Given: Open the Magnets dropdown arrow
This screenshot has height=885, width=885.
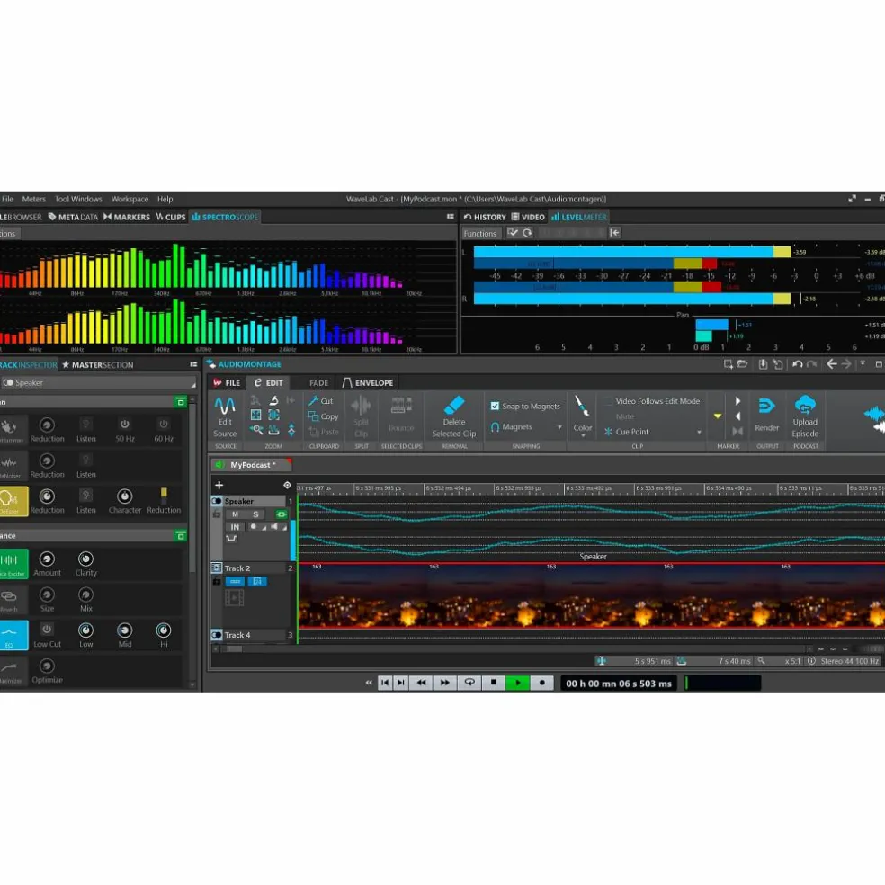Looking at the screenshot, I should 559,427.
